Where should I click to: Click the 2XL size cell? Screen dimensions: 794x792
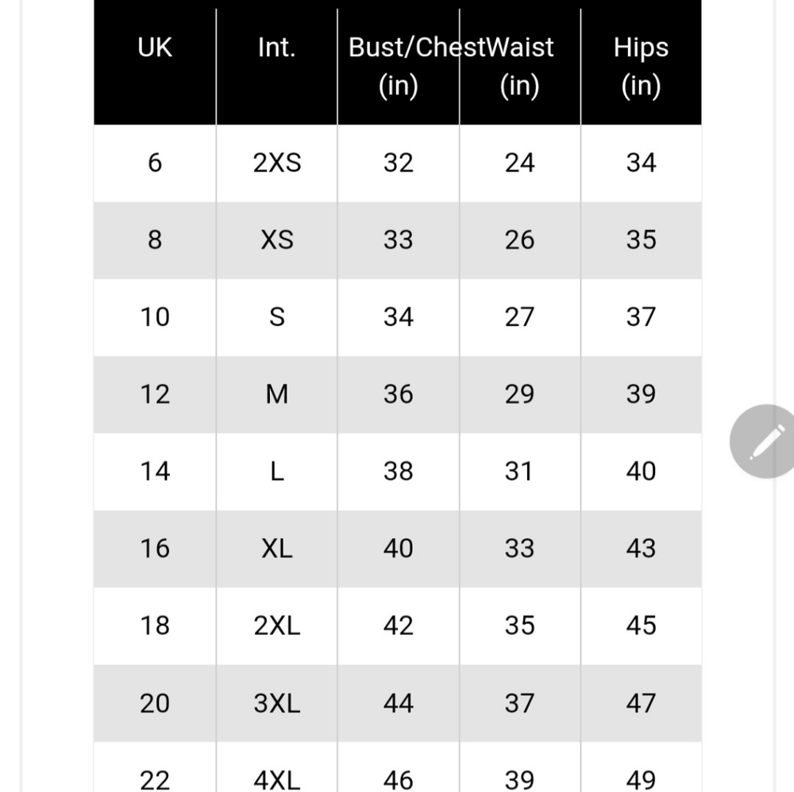pos(276,625)
